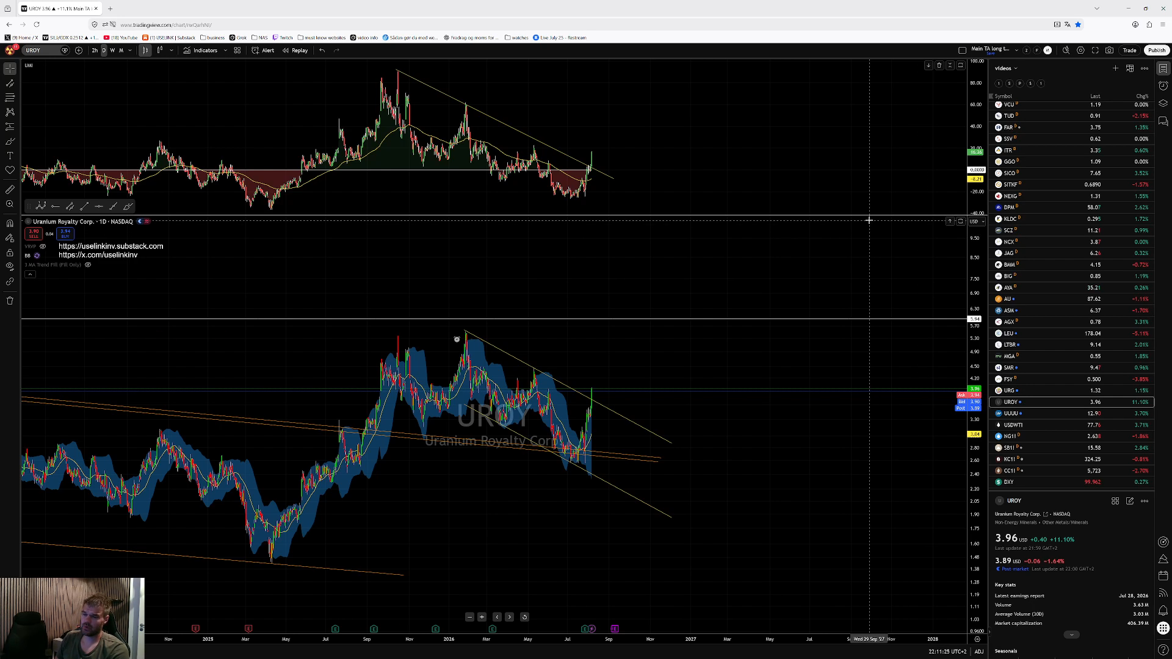Click the 3.96 last price label on axis
This screenshot has height=659, width=1172.
coord(974,389)
